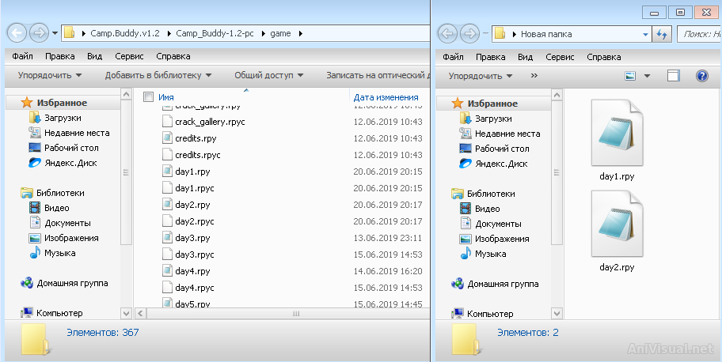Click Избранное in Новая папка sidebar
The image size is (722, 362).
[x=492, y=104]
